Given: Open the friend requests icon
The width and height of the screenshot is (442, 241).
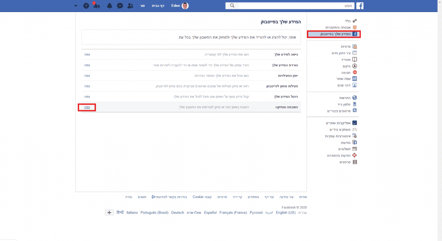Looking at the screenshot, I should tap(130, 6).
